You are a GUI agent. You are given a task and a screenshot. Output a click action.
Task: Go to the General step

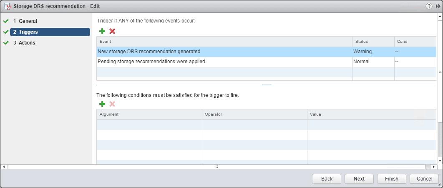[28, 21]
